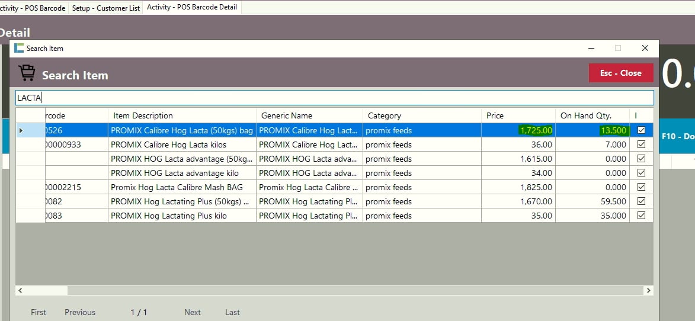The height and width of the screenshot is (321, 695).
Task: Close the Search Item window with X
Action: coord(645,49)
